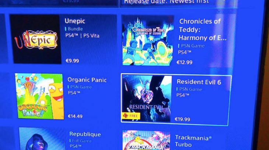Select the Trackmania Turbo title
Image resolution: width=269 pixels, height=150 pixels.
pyautogui.click(x=193, y=141)
